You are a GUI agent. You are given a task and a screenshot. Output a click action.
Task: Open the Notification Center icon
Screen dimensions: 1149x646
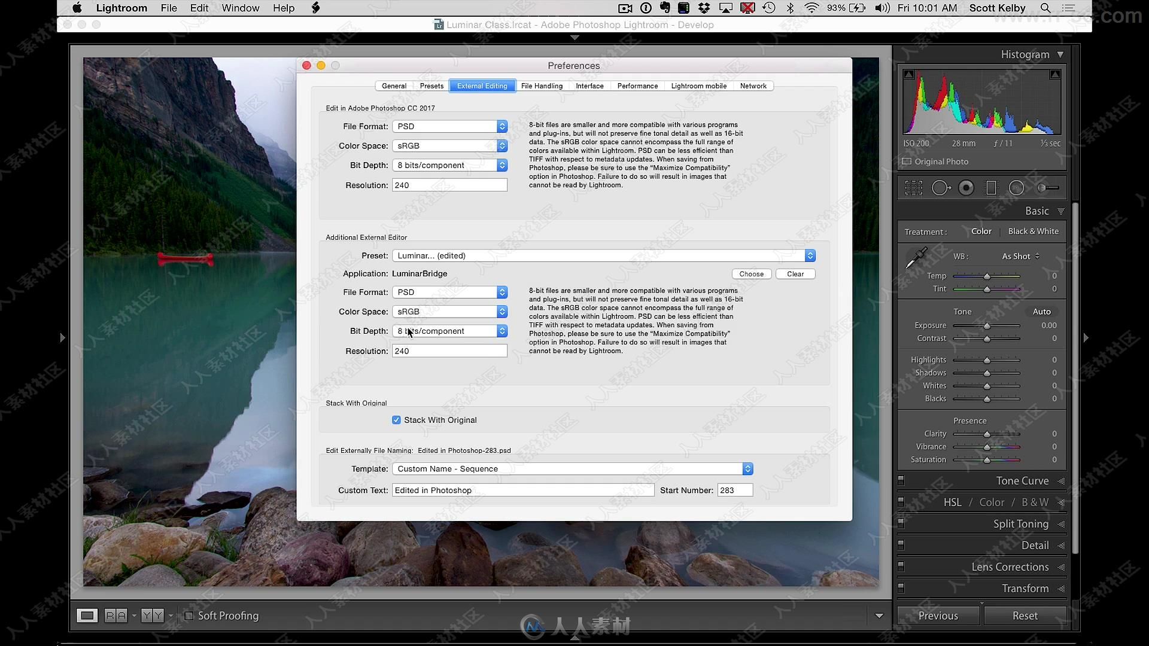tap(1068, 8)
